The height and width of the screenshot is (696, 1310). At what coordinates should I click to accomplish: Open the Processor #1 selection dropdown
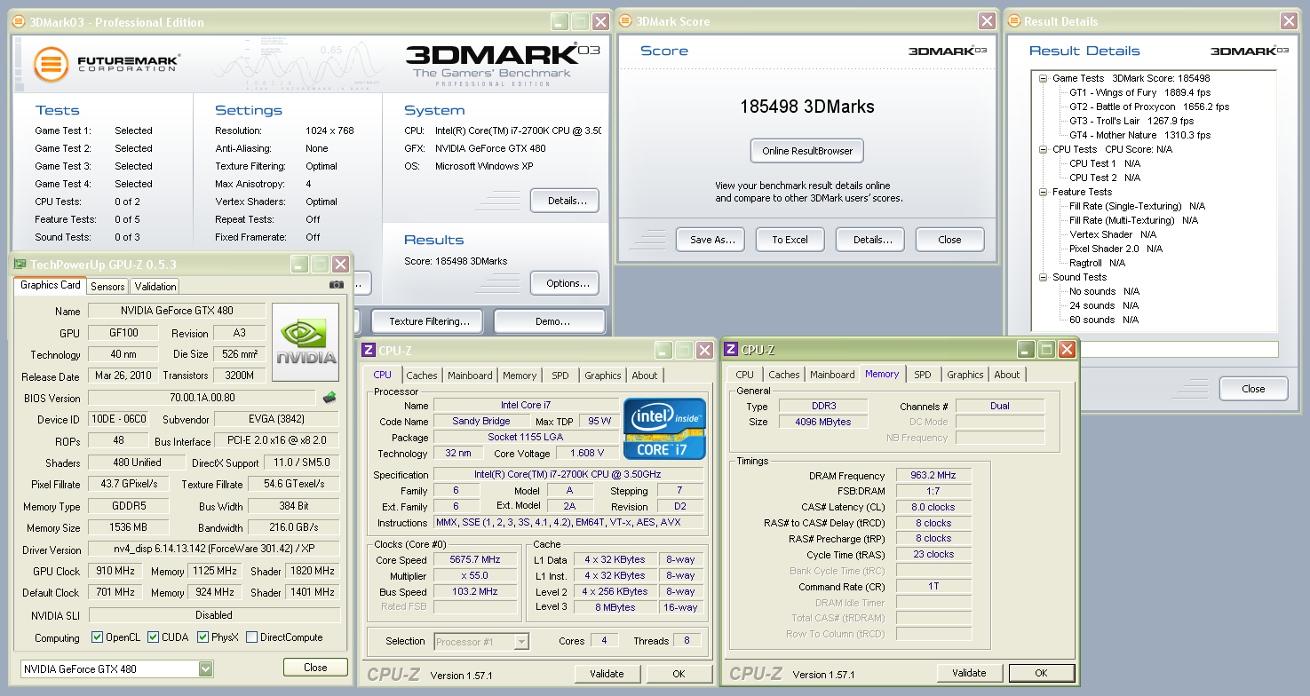(521, 641)
